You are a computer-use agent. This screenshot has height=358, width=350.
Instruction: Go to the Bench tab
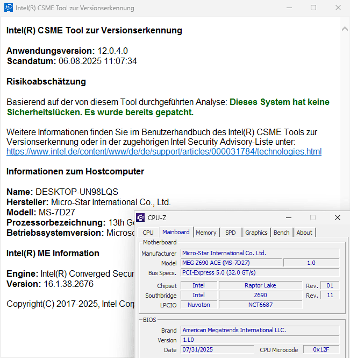[281, 233]
